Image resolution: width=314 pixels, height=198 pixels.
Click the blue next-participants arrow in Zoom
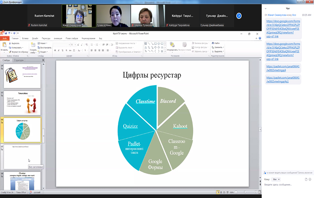point(239,16)
